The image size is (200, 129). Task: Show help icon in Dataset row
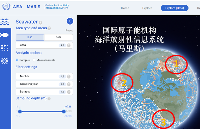click(x=69, y=92)
